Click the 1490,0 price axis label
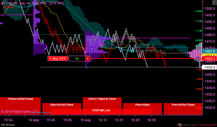Image resolution: width=217 pixels, height=127 pixels. pyautogui.click(x=210, y=22)
